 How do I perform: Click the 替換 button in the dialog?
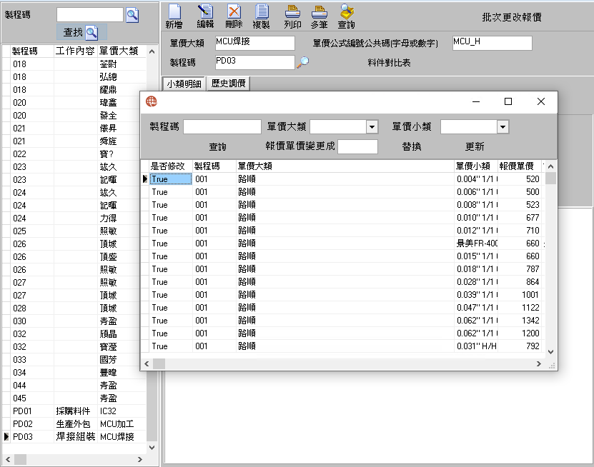pyautogui.click(x=412, y=146)
